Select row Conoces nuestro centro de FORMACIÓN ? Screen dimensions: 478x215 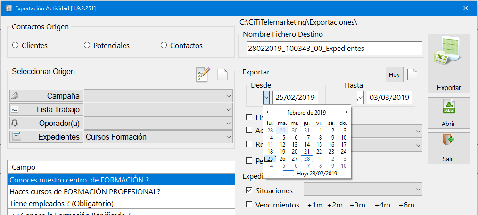tap(121, 180)
